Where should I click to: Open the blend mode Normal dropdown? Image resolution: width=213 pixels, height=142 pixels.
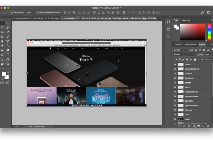[x=184, y=55]
